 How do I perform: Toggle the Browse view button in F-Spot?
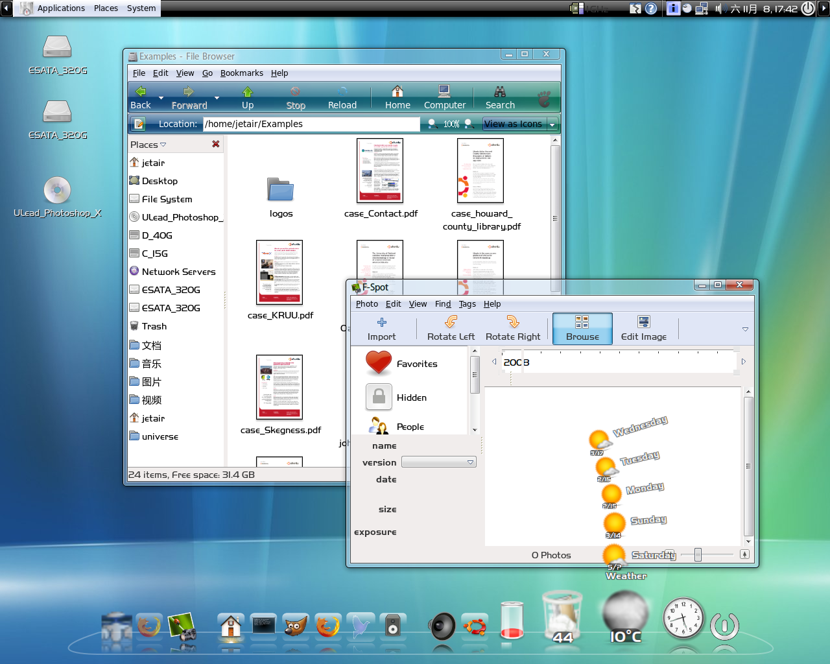(x=582, y=329)
